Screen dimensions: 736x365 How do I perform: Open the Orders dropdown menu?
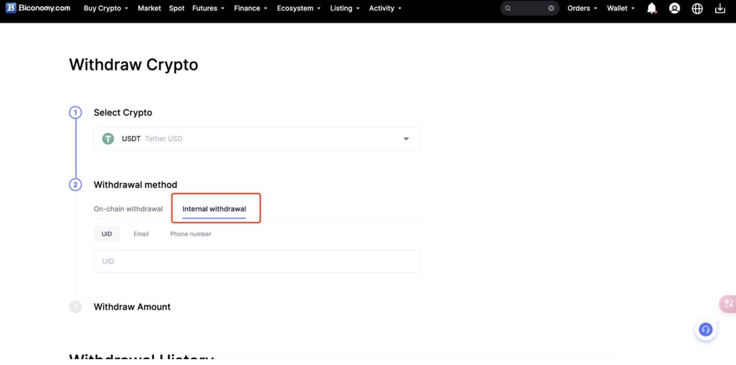[x=582, y=8]
